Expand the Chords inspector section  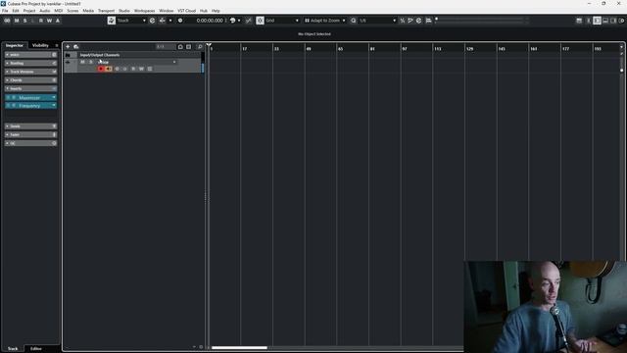[x=30, y=80]
